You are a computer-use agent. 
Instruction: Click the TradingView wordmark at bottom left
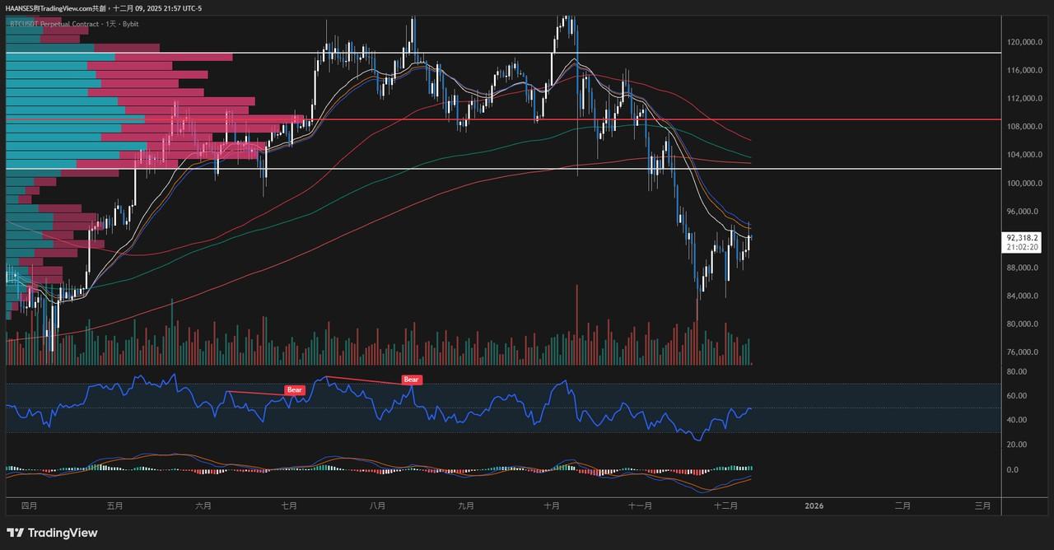[x=63, y=533]
